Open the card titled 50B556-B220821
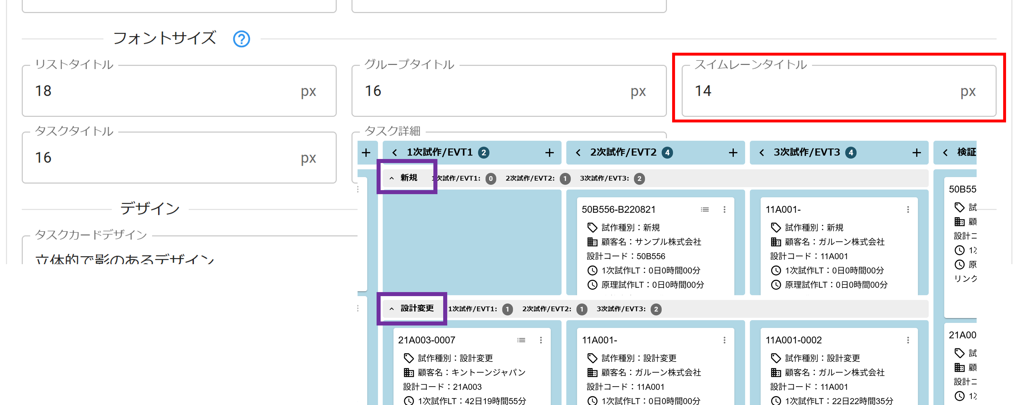Image resolution: width=1017 pixels, height=405 pixels. tap(618, 209)
